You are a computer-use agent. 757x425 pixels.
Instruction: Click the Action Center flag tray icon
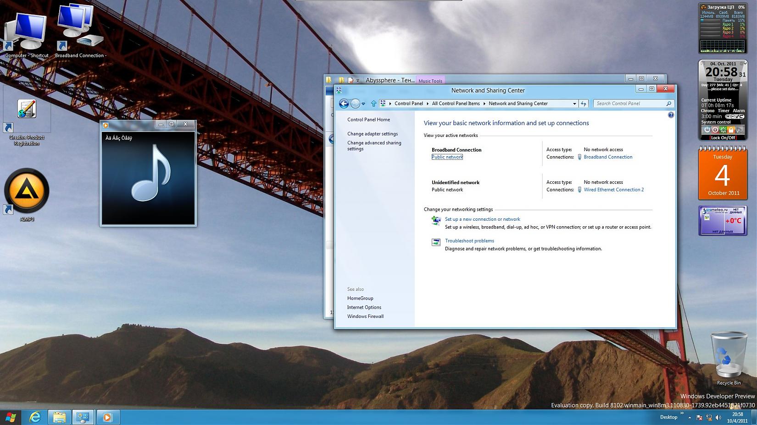click(x=699, y=417)
